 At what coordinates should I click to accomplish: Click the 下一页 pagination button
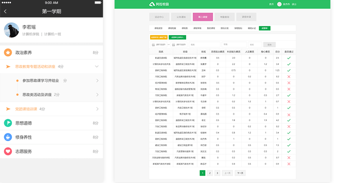pyautogui.click(x=241, y=173)
